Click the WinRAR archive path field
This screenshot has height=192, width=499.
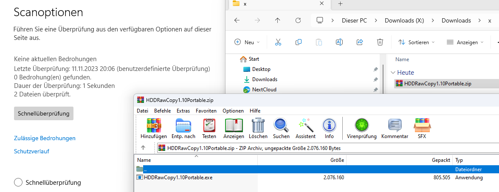(x=328, y=148)
